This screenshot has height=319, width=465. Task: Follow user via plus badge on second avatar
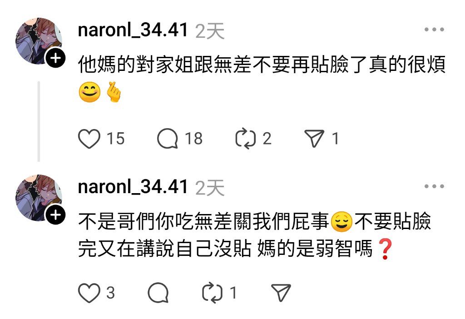(55, 214)
